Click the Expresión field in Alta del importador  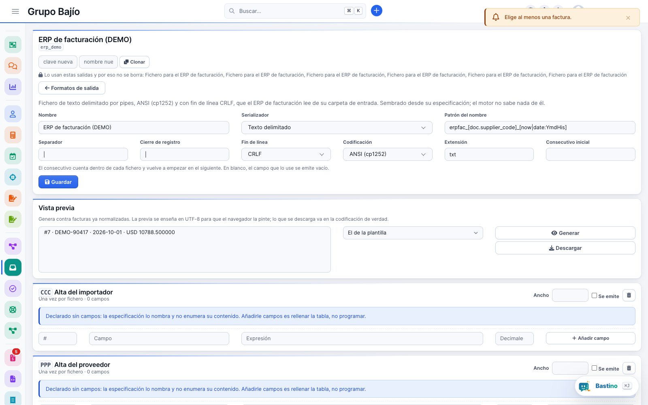coord(362,339)
